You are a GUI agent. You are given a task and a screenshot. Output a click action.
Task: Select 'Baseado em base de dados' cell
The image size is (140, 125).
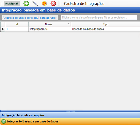tap(105, 29)
